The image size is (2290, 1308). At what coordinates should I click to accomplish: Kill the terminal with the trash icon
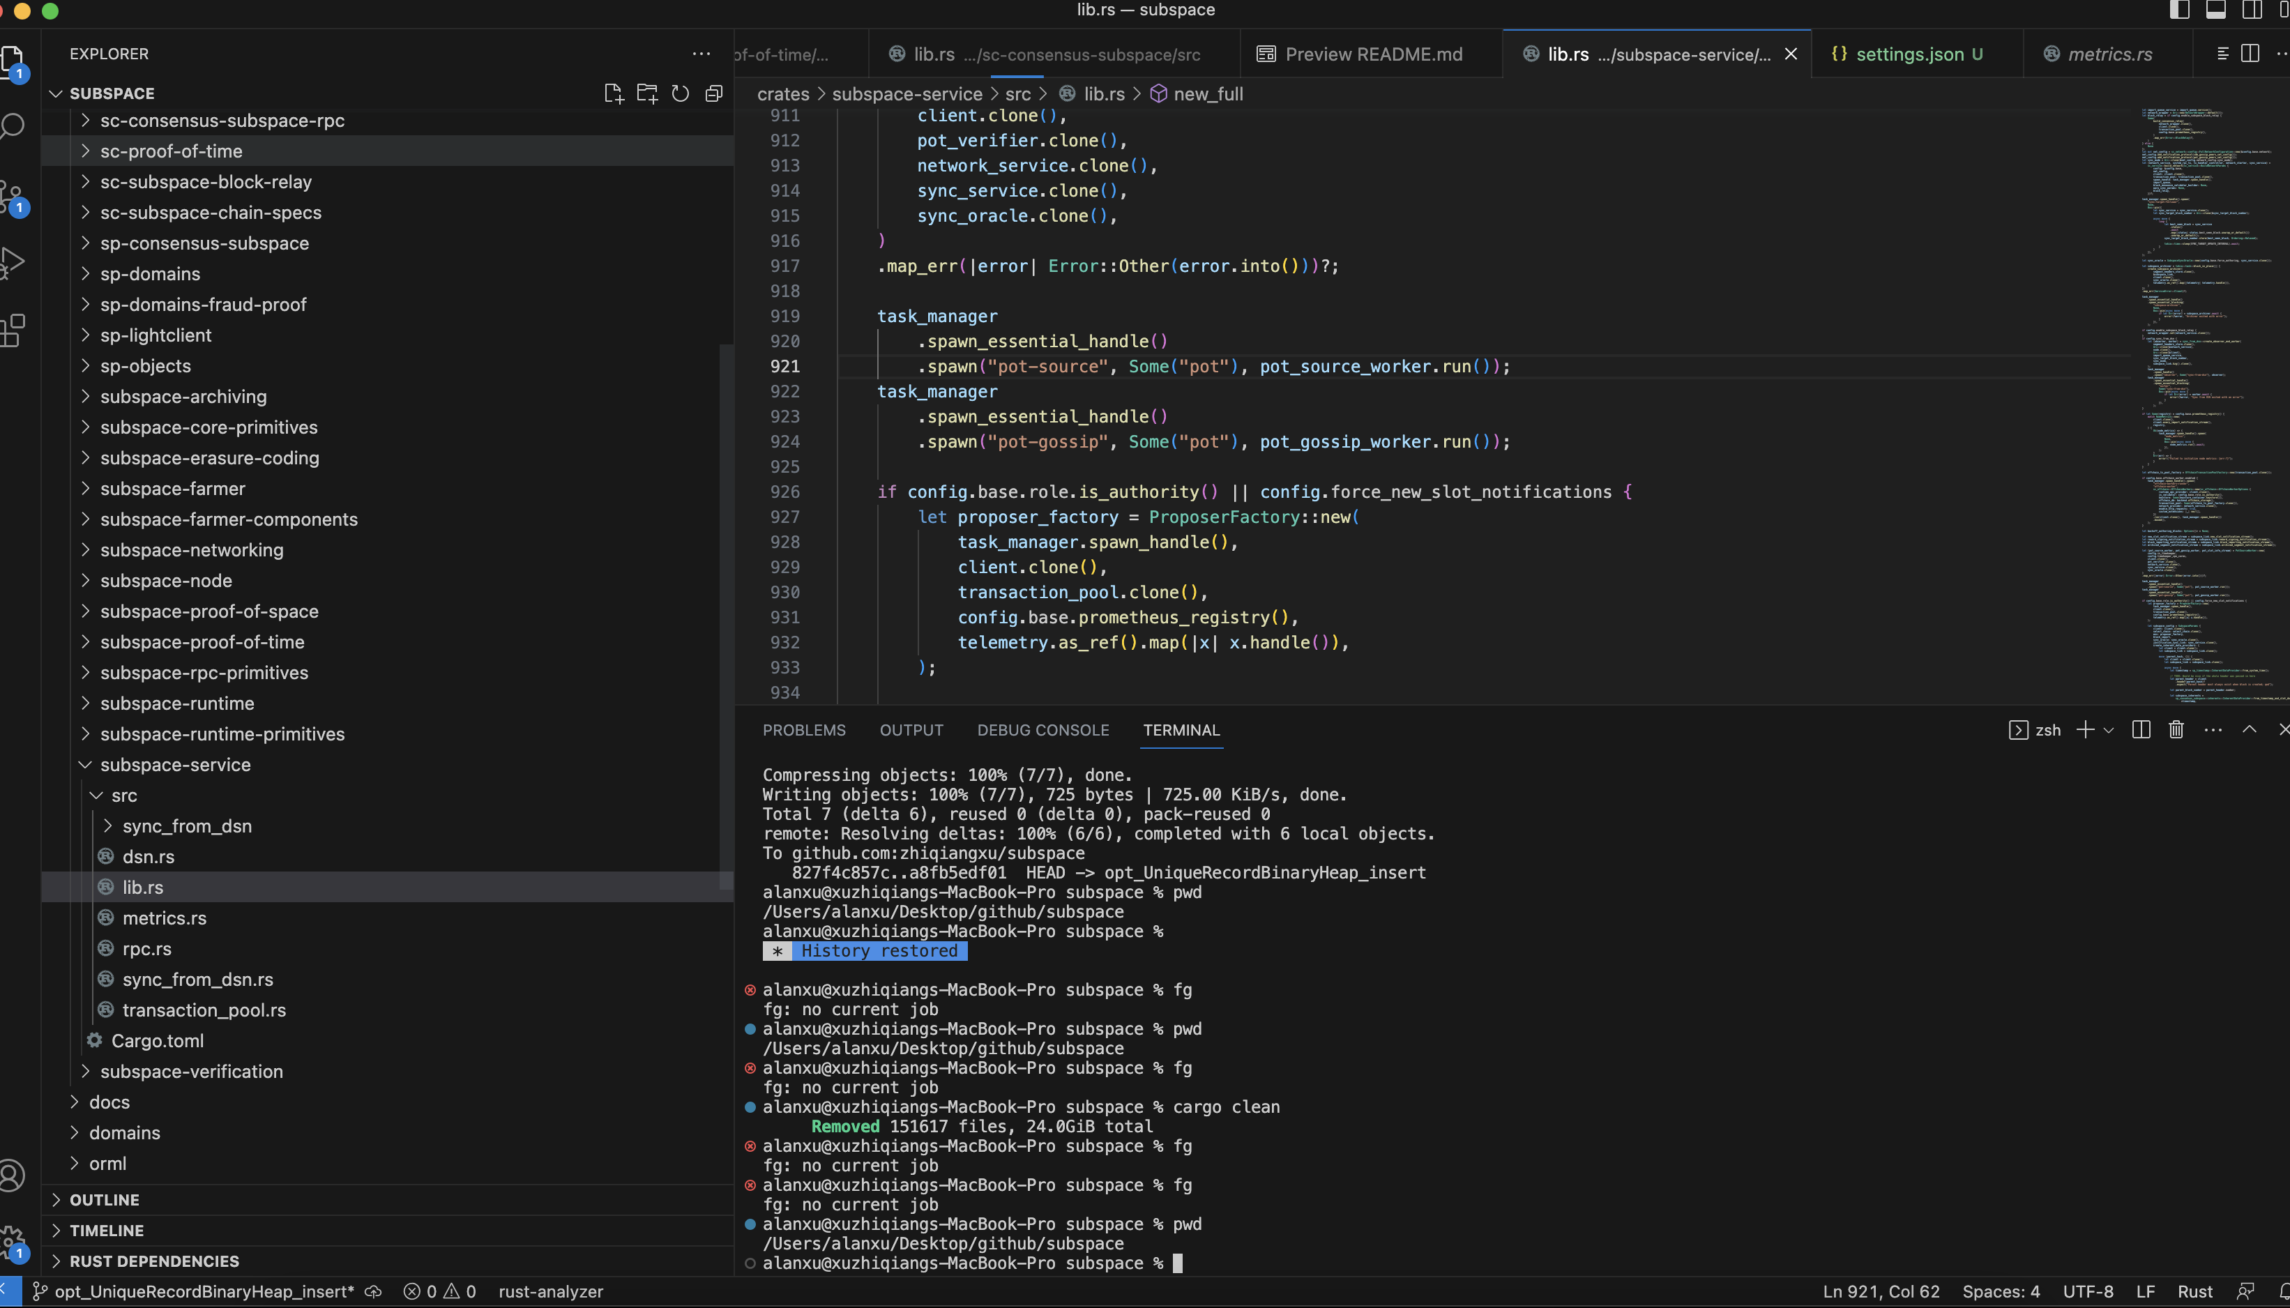coord(2176,729)
